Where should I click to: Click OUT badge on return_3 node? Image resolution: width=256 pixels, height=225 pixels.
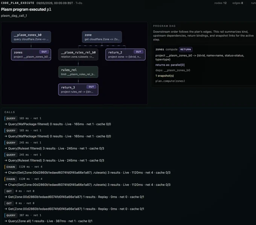point(91,87)
